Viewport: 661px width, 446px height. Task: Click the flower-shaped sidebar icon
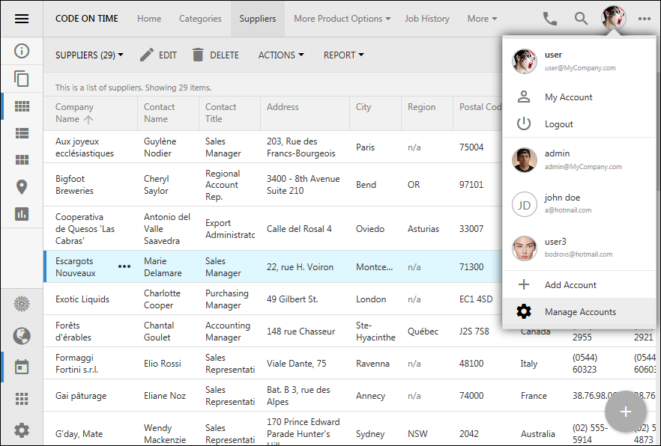tap(22, 304)
